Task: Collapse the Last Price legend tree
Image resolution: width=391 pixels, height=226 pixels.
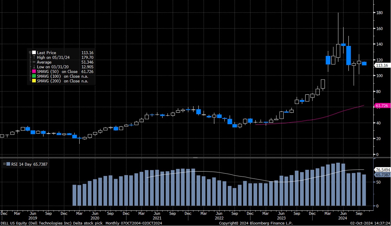Action: (x=30, y=53)
